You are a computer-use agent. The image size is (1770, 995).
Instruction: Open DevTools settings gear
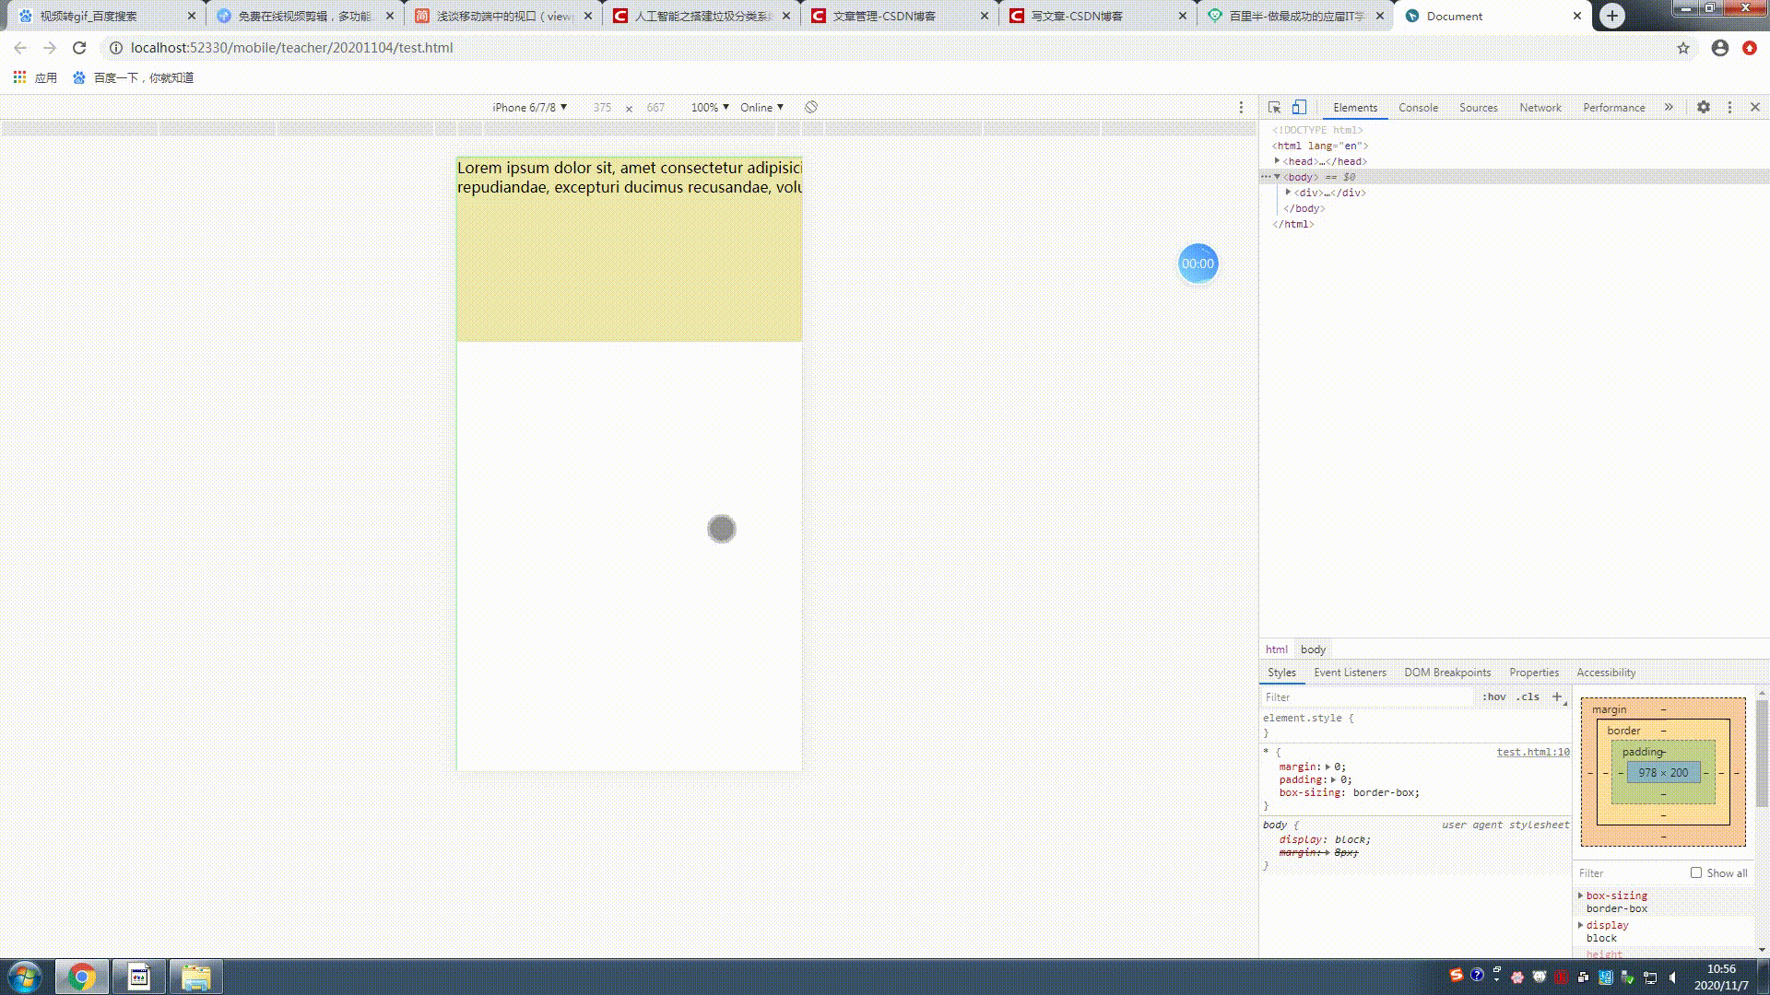pyautogui.click(x=1704, y=108)
